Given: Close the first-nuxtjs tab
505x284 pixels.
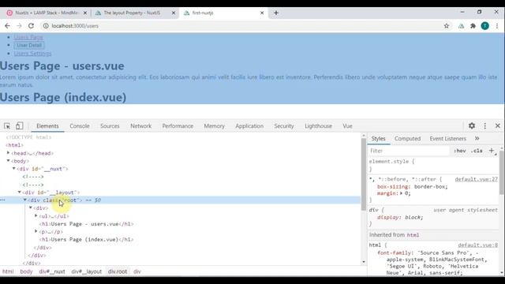Looking at the screenshot, I should pyautogui.click(x=262, y=13).
